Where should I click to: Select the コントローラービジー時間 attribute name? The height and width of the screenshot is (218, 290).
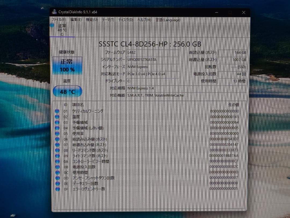[x=91, y=161]
